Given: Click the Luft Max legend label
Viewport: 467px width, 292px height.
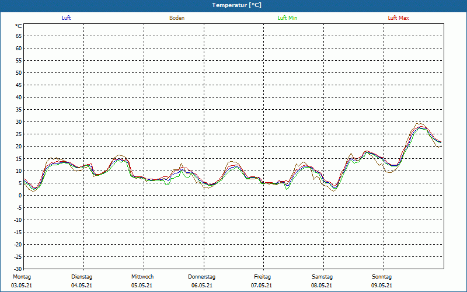Looking at the screenshot, I should (x=398, y=18).
